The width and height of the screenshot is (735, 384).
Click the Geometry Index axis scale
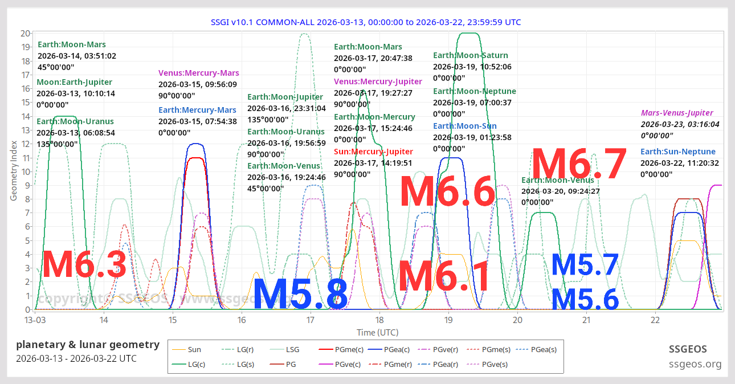pyautogui.click(x=14, y=171)
